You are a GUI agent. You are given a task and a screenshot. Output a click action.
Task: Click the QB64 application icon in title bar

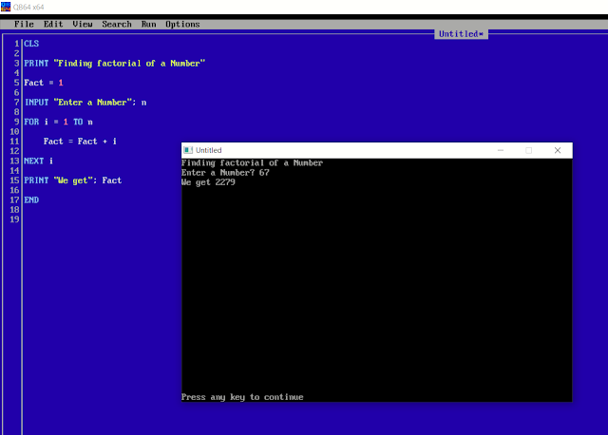(6, 7)
